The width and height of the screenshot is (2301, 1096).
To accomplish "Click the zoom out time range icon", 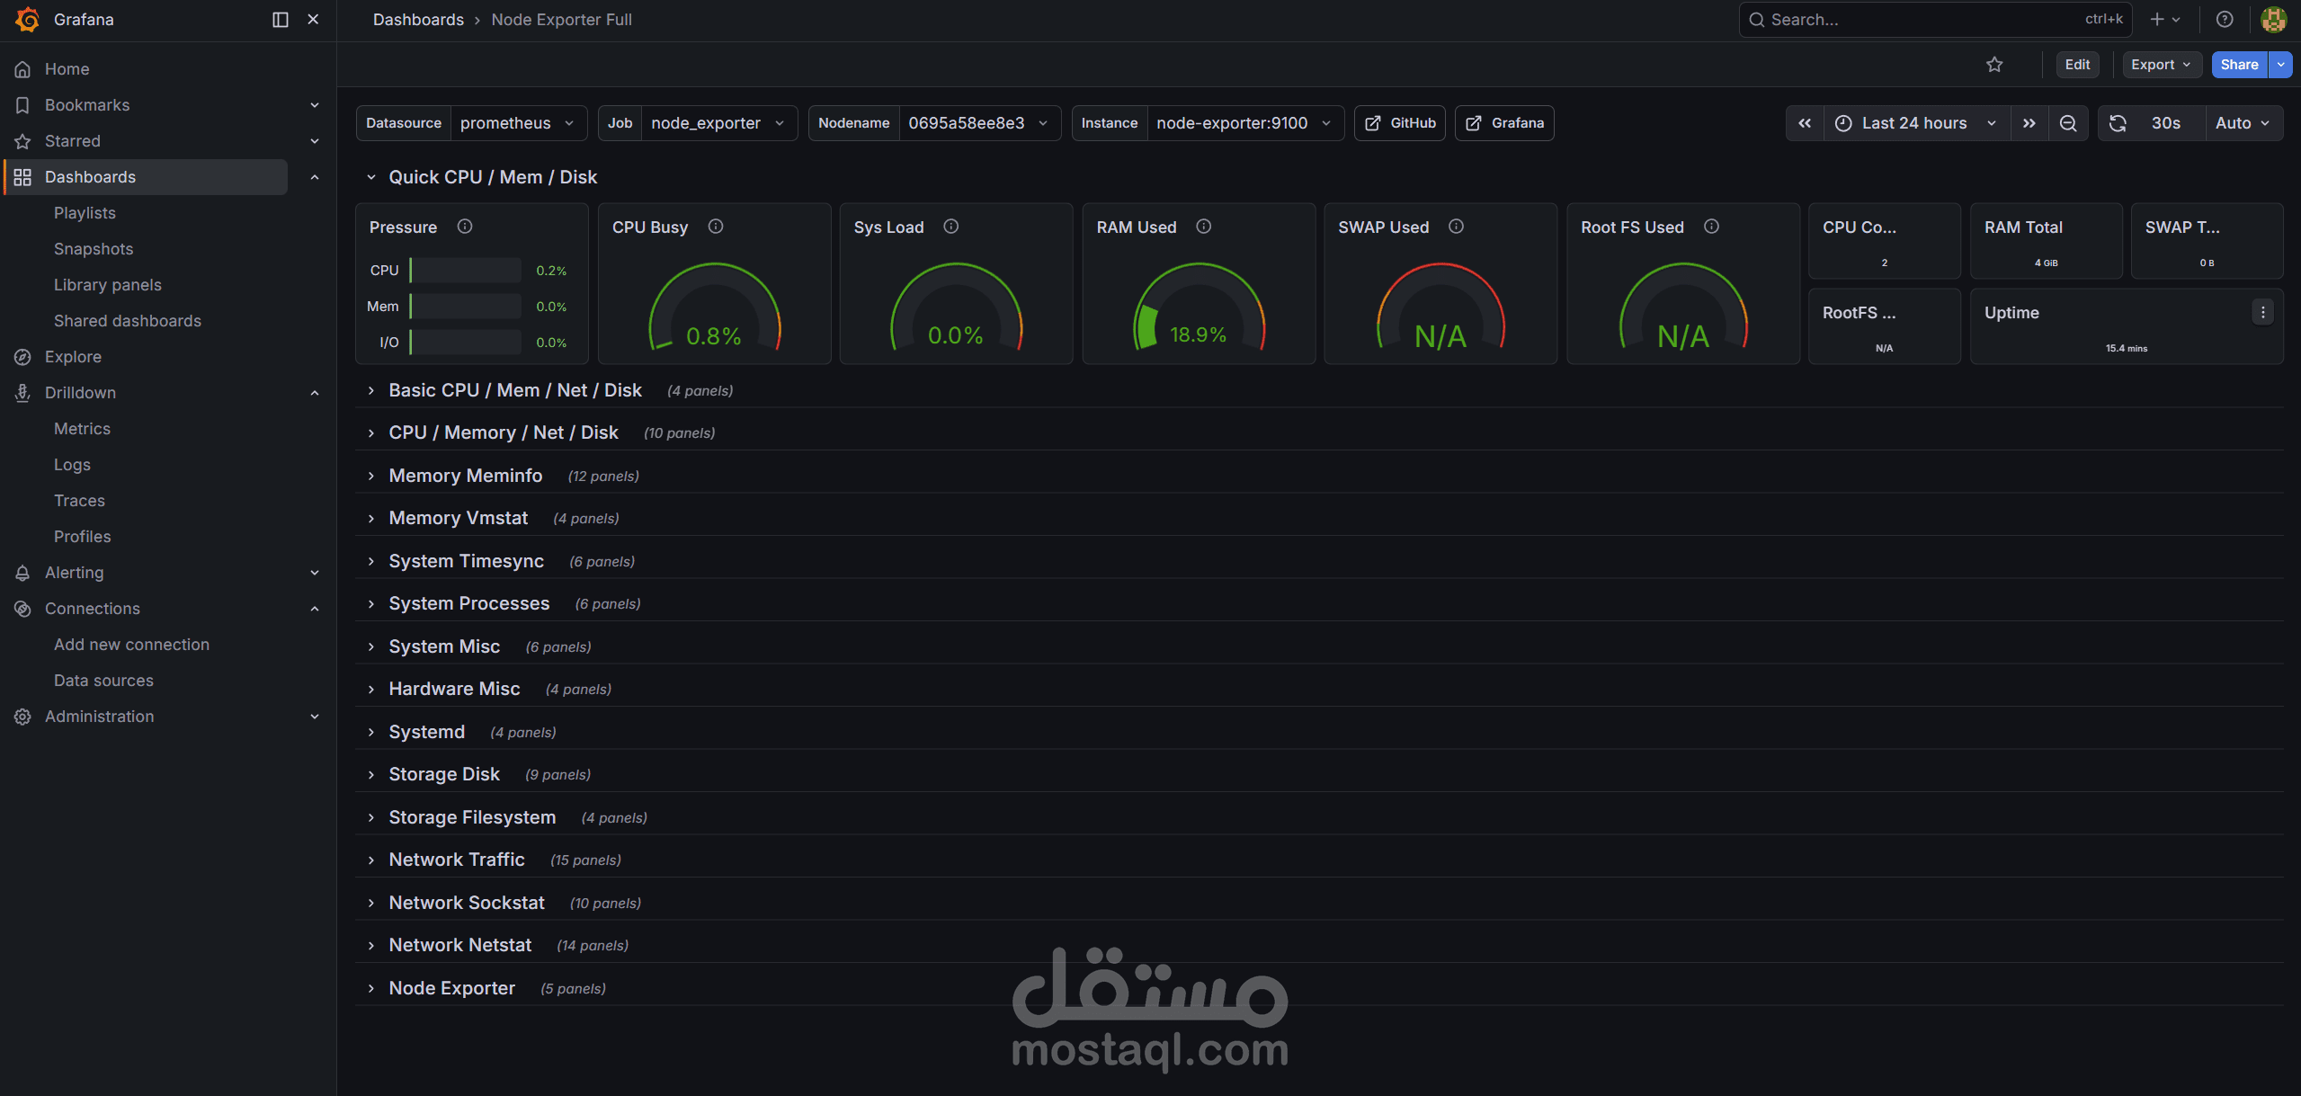I will [x=2067, y=123].
